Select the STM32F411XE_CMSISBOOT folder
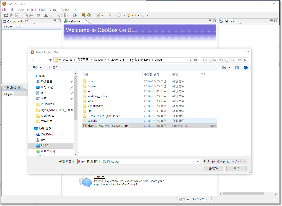Viewport: 282px width, 206px height. pos(150,116)
